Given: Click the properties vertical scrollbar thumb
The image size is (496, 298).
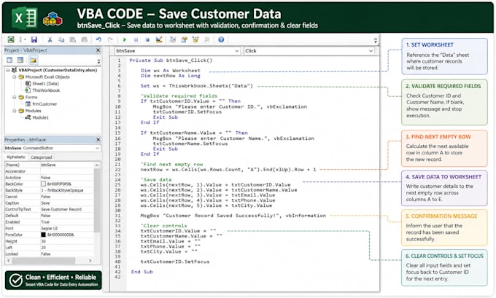Looking at the screenshot, I should (x=97, y=200).
